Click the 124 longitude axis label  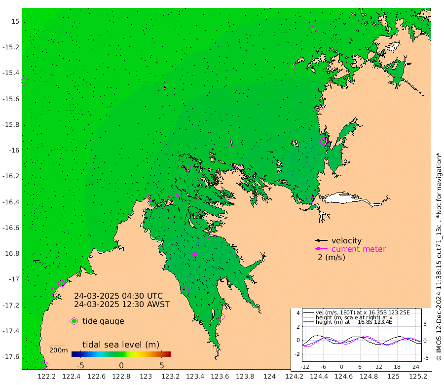(269, 376)
